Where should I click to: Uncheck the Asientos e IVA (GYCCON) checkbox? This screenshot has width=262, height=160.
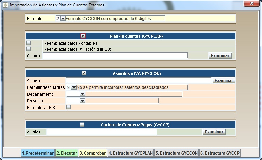(84, 73)
